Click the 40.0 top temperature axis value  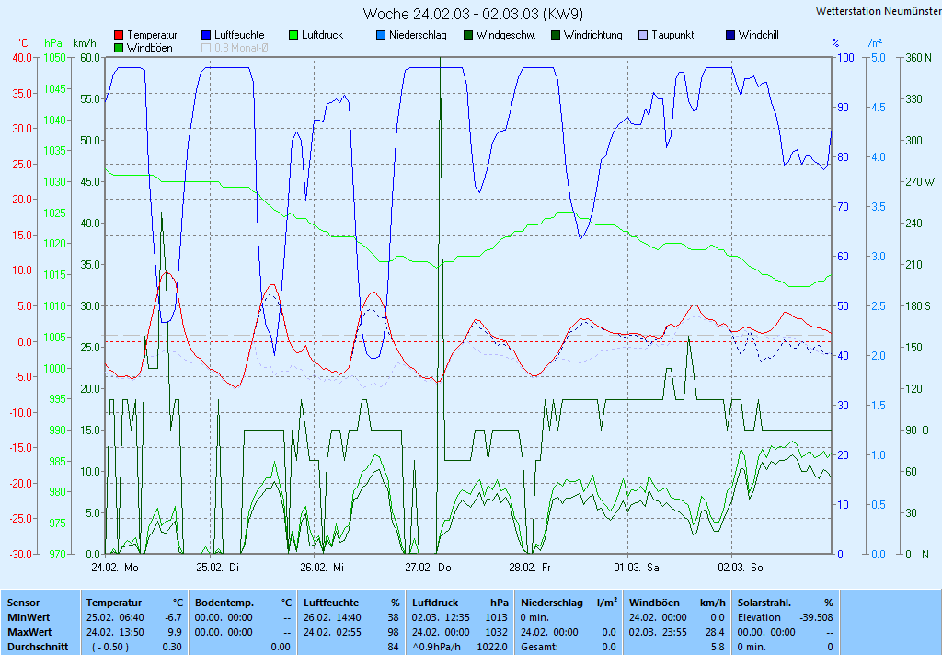pos(22,58)
